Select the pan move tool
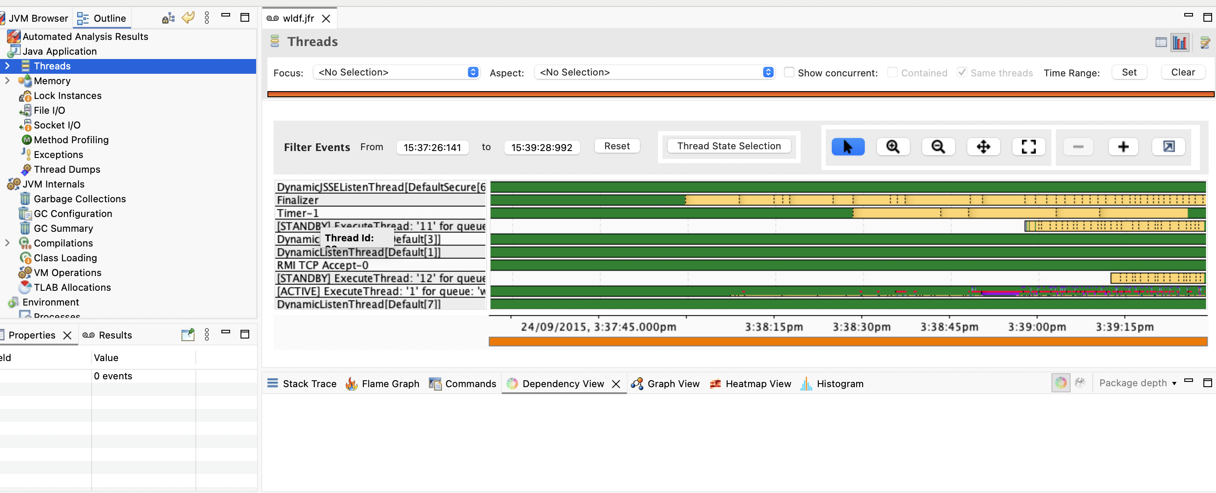This screenshot has height=493, width=1216. pos(983,147)
